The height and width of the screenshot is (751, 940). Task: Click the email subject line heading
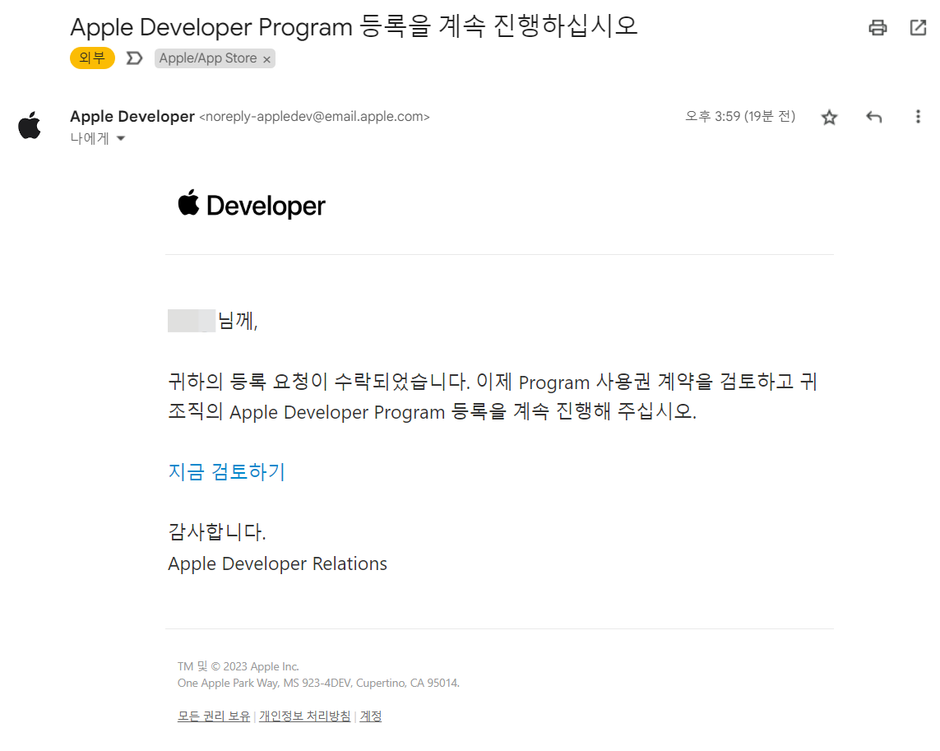354,26
